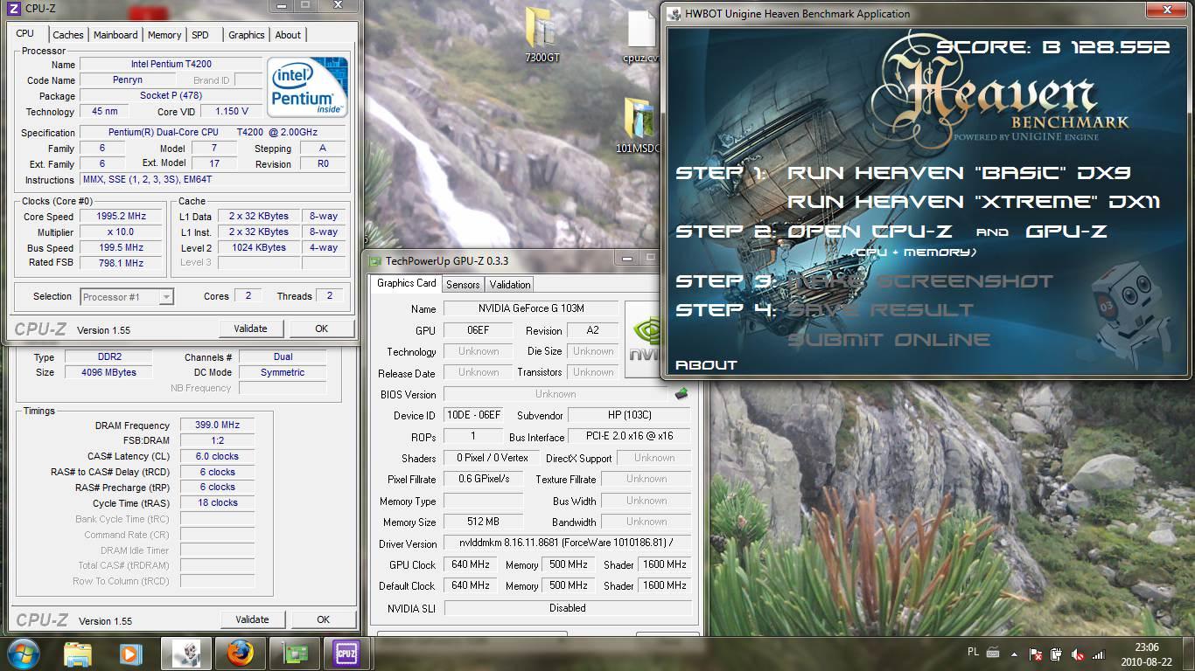This screenshot has height=671, width=1195.
Task: Open Firefox from the taskbar
Action: pyautogui.click(x=240, y=654)
